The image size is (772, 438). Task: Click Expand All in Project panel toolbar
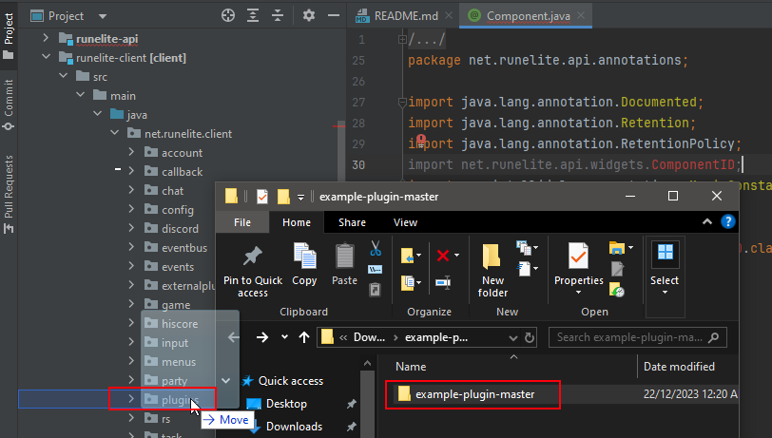pos(253,16)
